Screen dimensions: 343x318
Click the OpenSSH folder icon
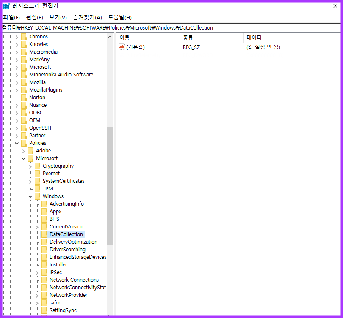24,128
